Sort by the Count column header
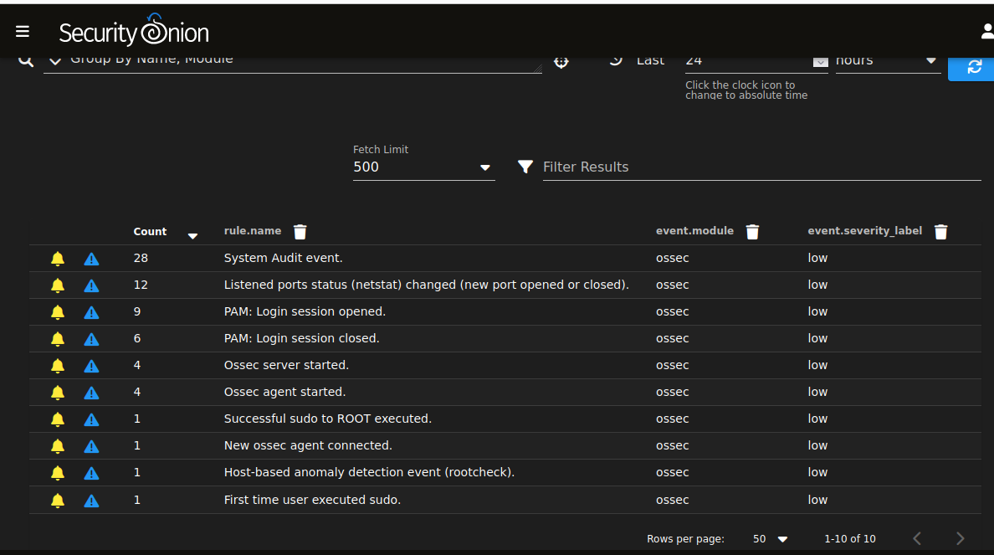Viewport: 994px width, 555px height. [151, 232]
